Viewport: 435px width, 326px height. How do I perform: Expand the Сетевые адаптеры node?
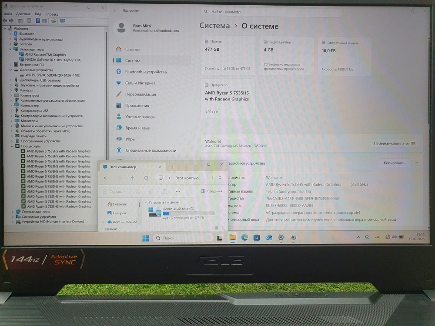pyautogui.click(x=13, y=212)
